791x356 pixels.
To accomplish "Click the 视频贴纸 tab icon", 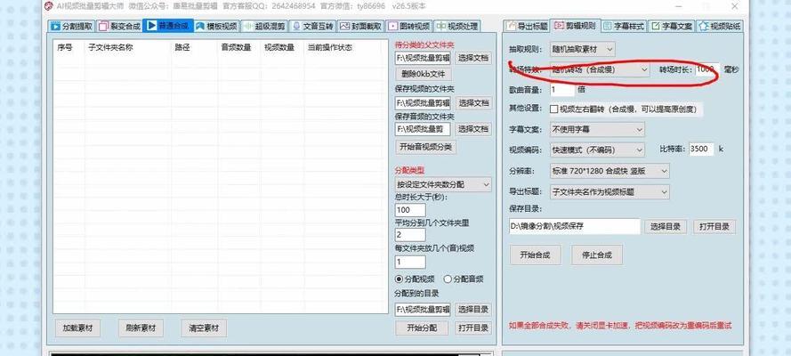I will pos(704,26).
